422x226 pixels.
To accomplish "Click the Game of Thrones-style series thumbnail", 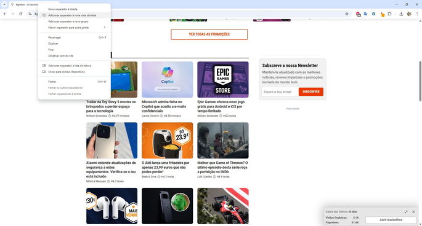I will click(x=223, y=141).
